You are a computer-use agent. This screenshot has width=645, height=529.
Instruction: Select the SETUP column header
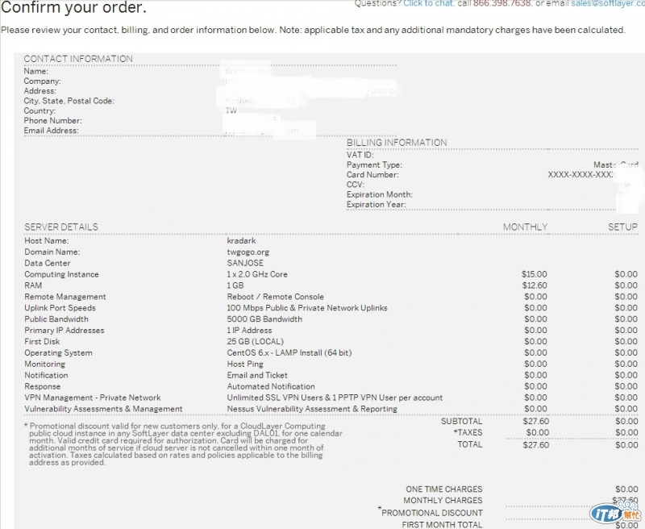[x=622, y=227]
